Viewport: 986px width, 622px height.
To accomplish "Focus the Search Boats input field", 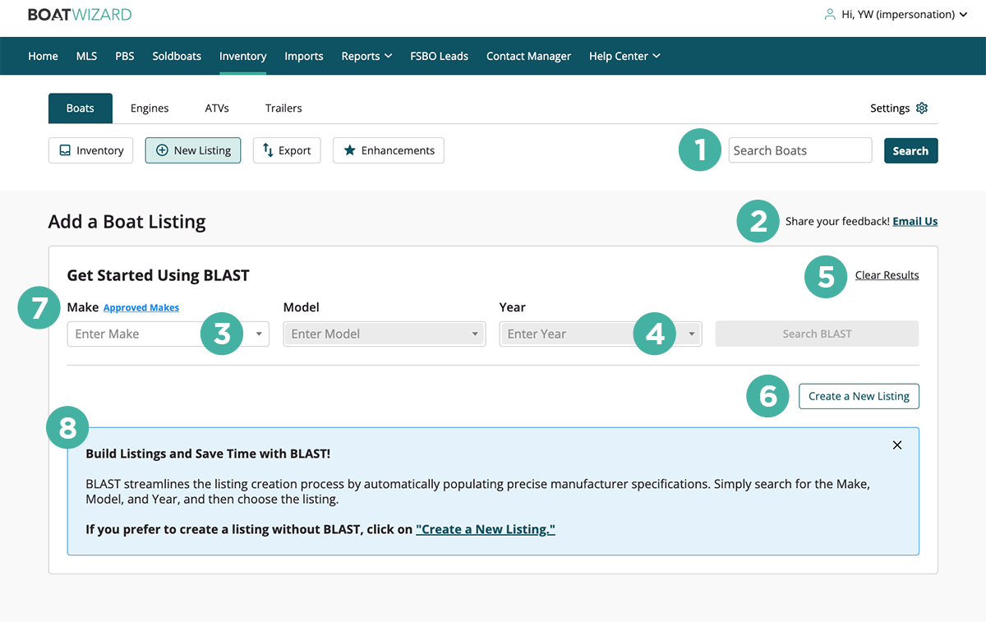I will point(799,150).
